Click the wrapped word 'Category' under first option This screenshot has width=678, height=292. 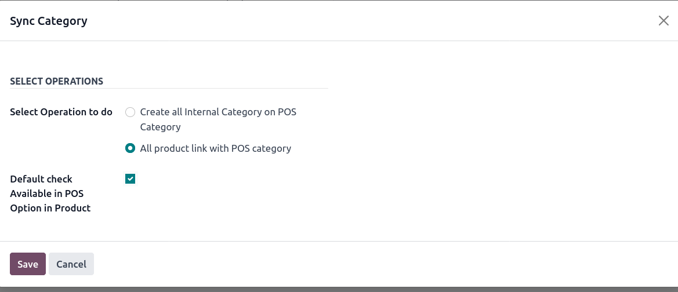pos(161,127)
